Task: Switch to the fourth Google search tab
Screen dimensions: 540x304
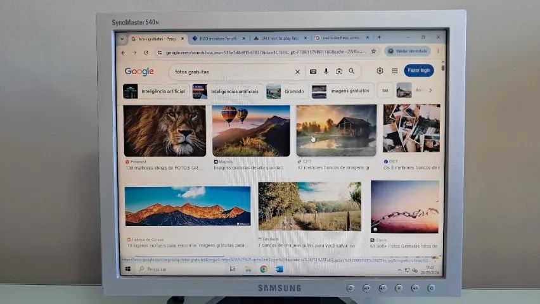Action: click(342, 37)
